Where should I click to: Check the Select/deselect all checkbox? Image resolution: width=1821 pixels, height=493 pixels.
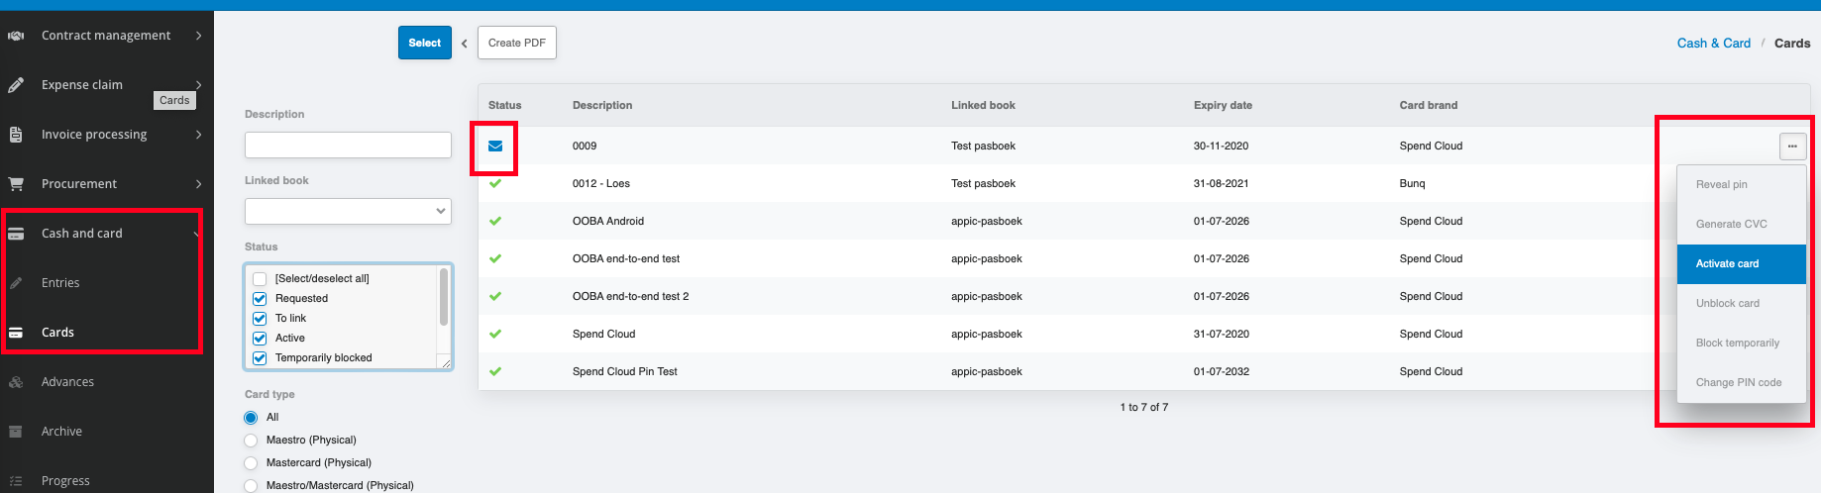pyautogui.click(x=260, y=278)
